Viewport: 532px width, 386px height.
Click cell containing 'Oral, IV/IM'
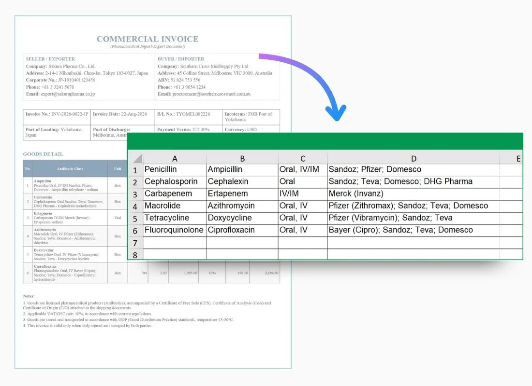303,169
